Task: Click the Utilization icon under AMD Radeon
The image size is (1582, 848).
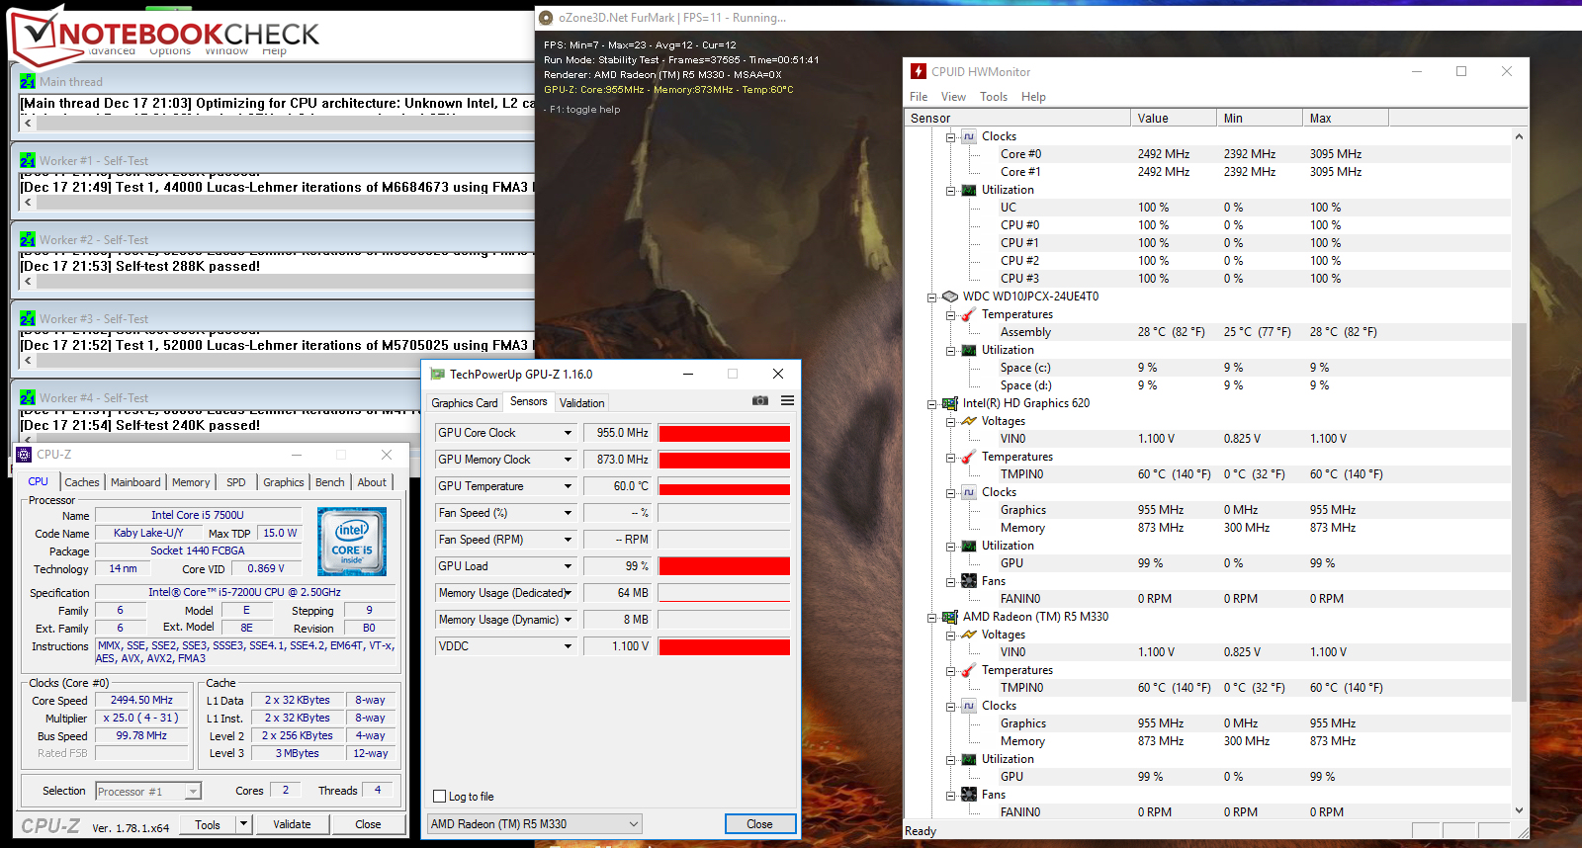Action: (969, 759)
